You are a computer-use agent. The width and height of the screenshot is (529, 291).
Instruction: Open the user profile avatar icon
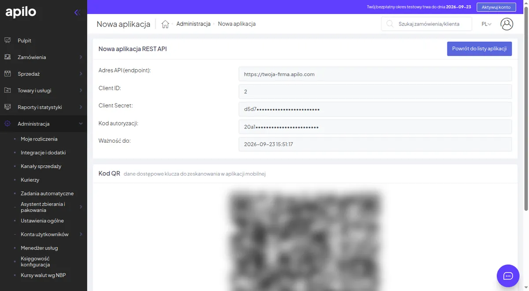pyautogui.click(x=507, y=24)
